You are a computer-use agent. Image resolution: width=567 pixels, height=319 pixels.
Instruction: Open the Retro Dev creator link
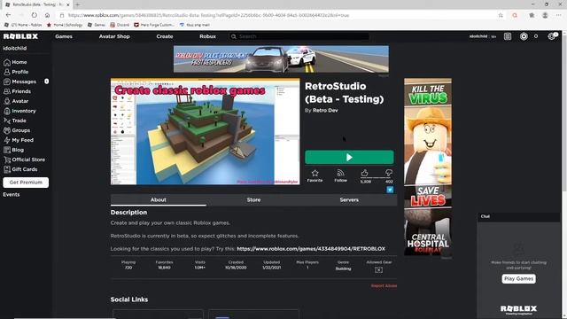325,110
